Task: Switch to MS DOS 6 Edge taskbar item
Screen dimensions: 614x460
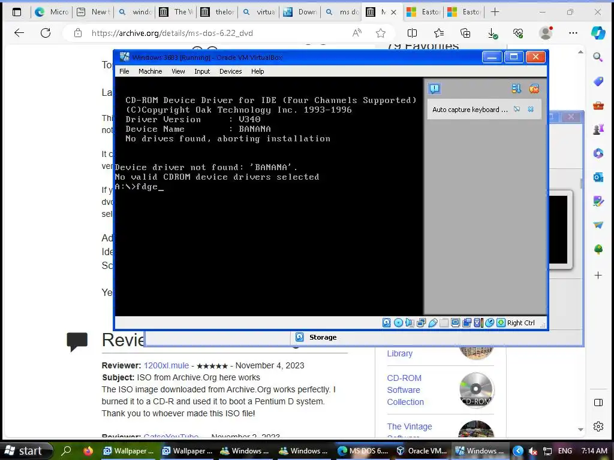Action: click(364, 450)
